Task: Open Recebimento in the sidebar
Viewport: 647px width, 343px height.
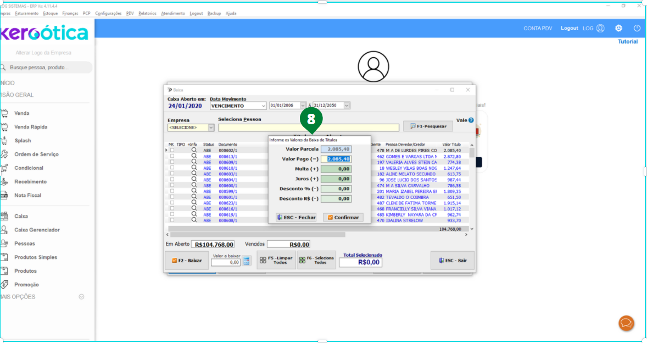Action: point(30,181)
